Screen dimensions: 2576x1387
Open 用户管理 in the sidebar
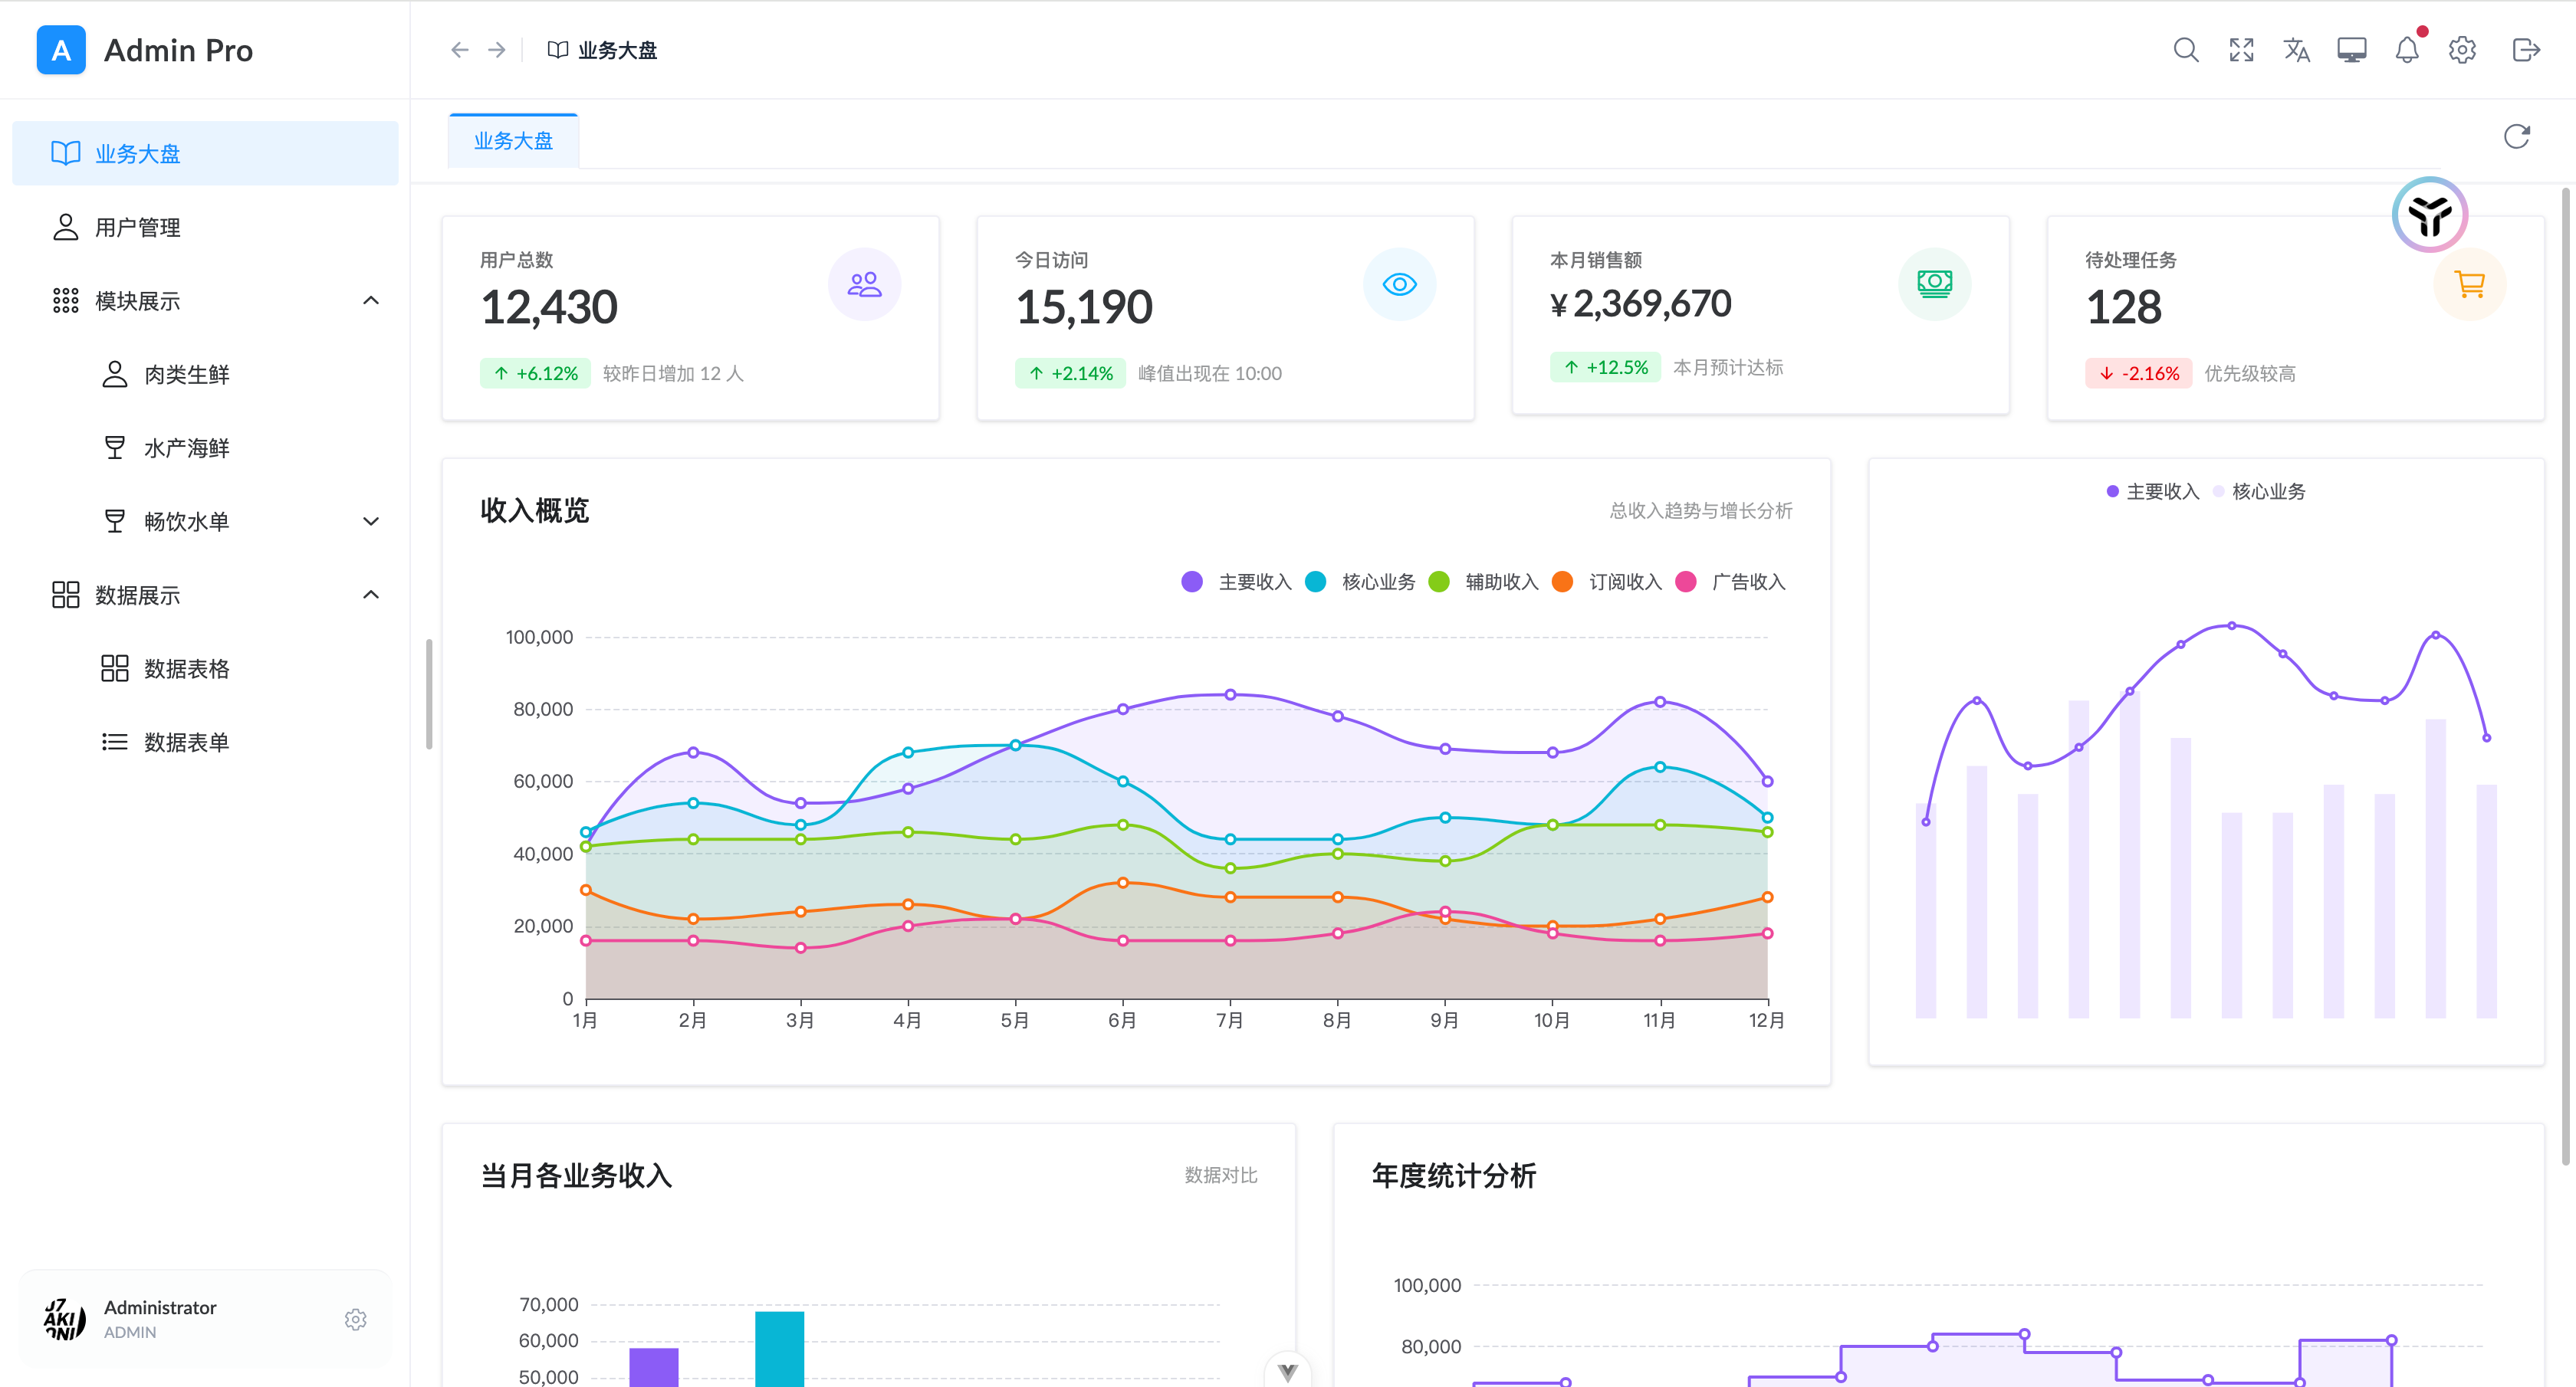pos(205,228)
